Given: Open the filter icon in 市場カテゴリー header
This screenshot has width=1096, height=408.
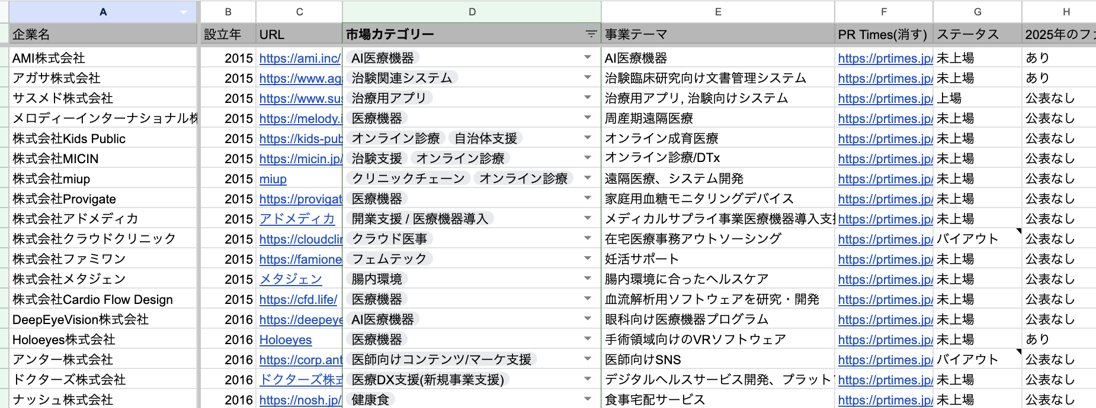Looking at the screenshot, I should pos(591,34).
